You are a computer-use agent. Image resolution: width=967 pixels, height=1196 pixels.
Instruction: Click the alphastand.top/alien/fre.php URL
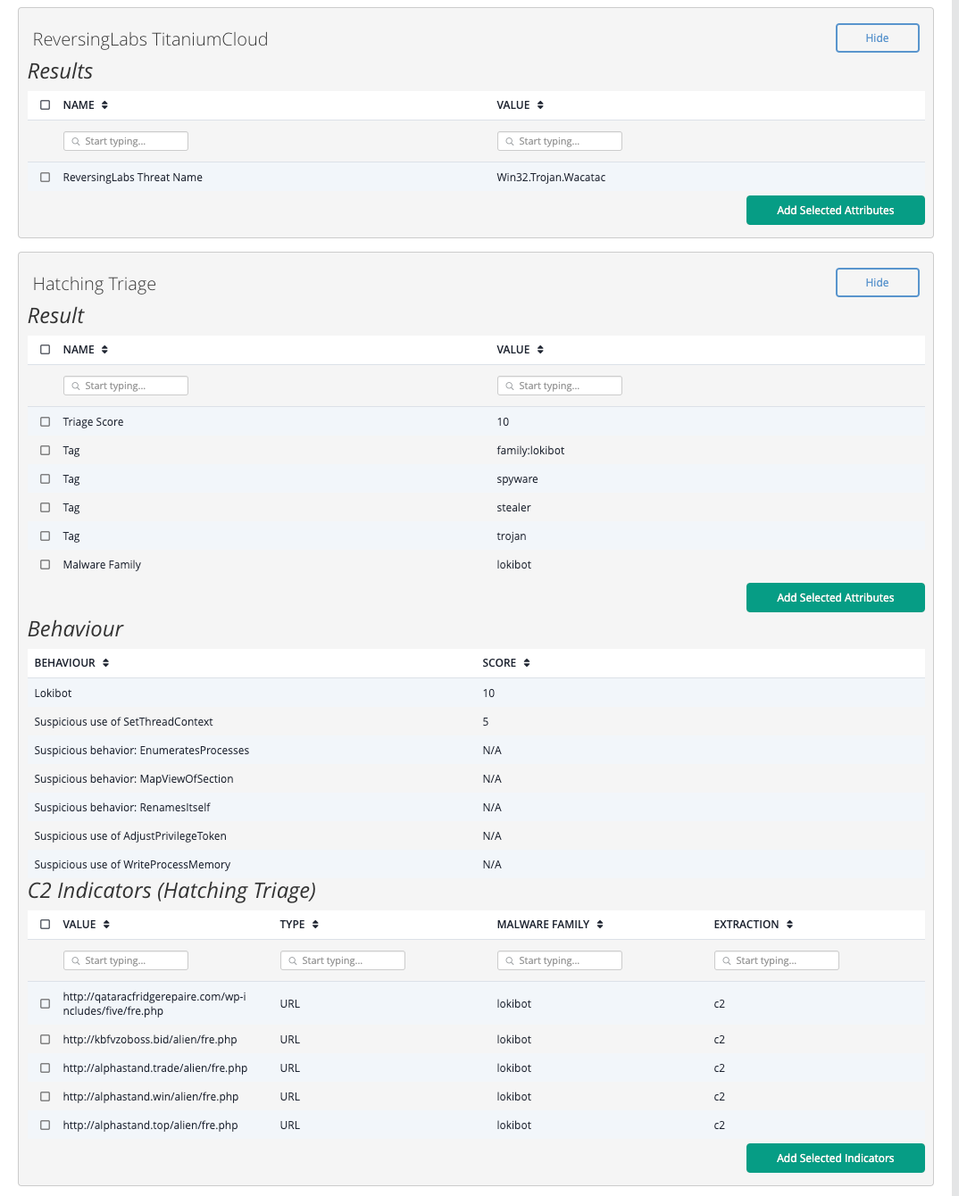[150, 1125]
